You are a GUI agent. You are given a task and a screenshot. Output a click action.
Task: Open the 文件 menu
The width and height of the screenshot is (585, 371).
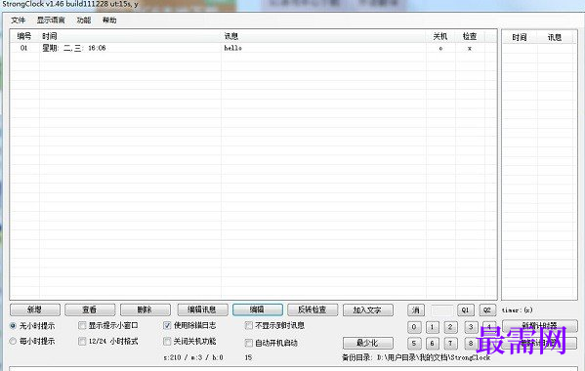[x=18, y=21]
